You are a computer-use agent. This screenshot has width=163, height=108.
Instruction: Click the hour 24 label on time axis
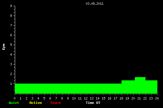click(x=157, y=98)
